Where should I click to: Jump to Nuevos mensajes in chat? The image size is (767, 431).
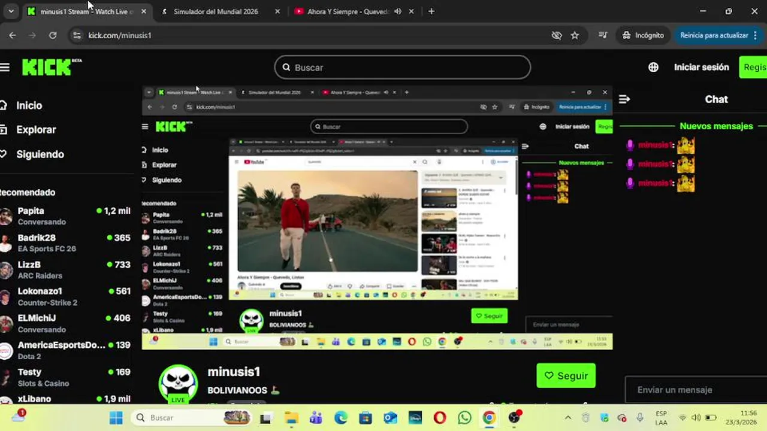716,126
